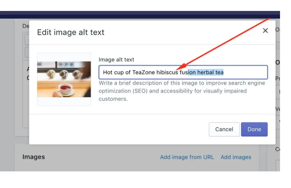Click the word 'Hot' in alt text
291x188 pixels.
pos(107,72)
